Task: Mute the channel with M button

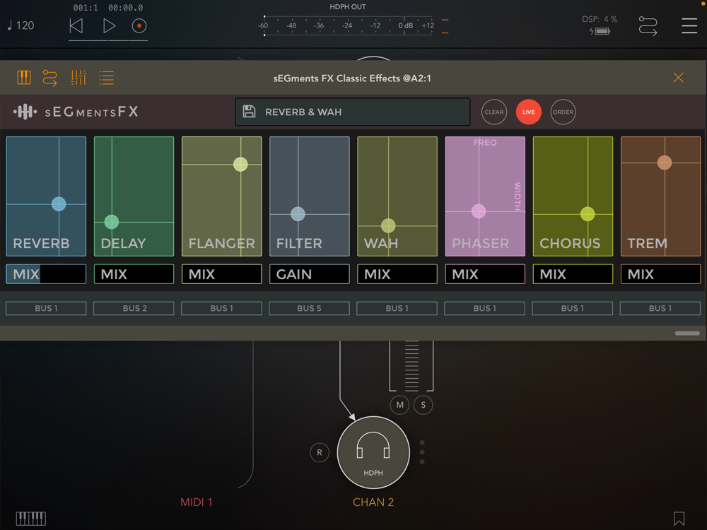Action: pos(399,405)
